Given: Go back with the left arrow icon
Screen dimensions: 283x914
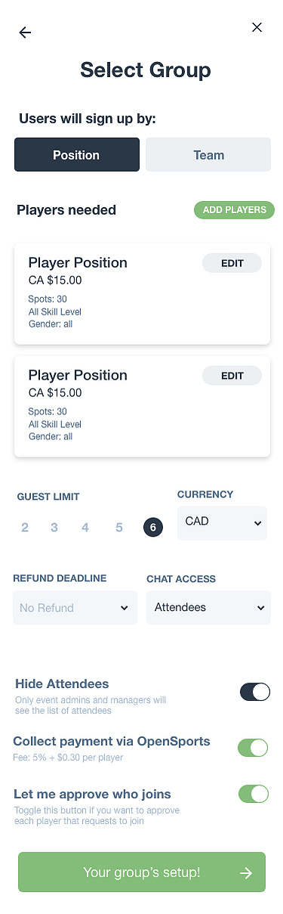Looking at the screenshot, I should coord(25,33).
